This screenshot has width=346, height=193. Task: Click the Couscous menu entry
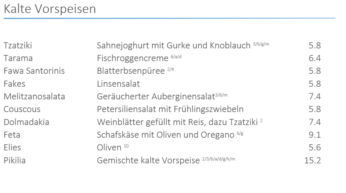pos(22,109)
